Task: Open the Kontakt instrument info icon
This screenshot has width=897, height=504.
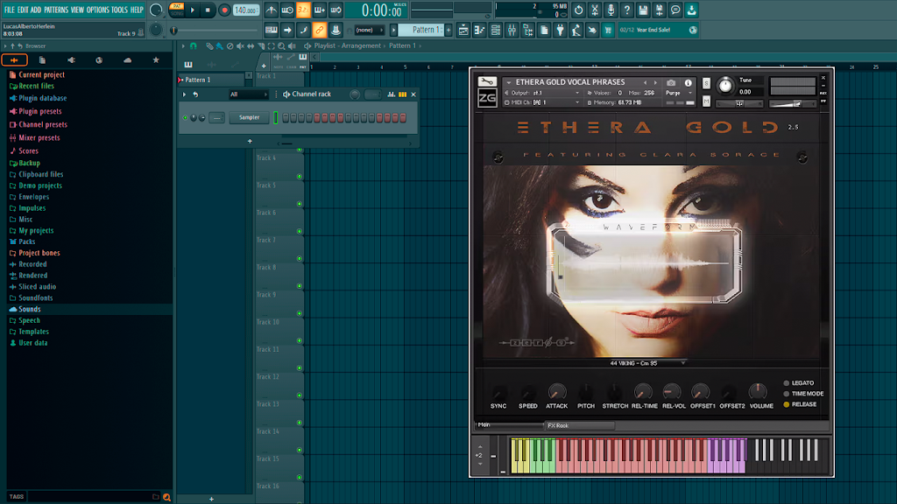Action: pyautogui.click(x=688, y=83)
